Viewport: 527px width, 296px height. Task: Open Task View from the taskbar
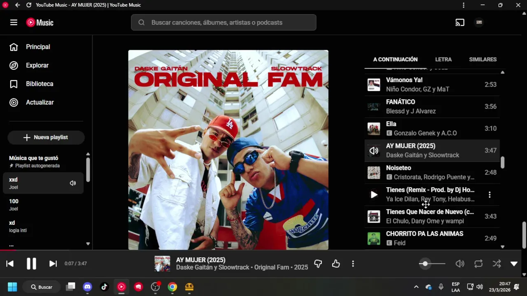pyautogui.click(x=71, y=287)
